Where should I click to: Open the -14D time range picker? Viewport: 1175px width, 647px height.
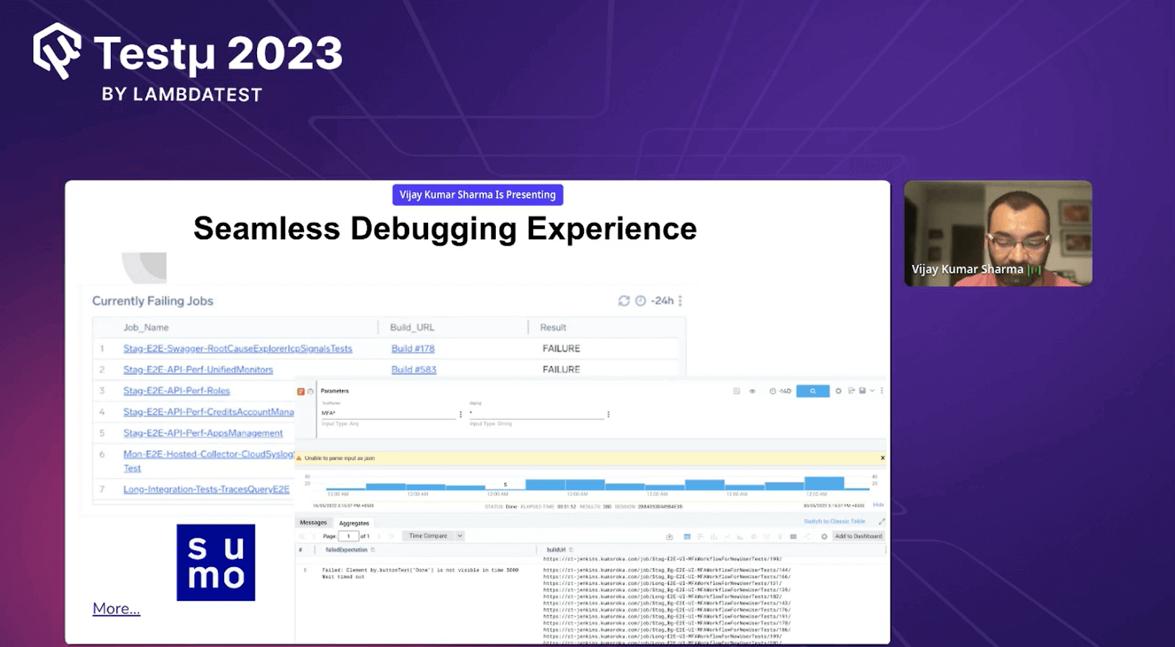point(780,391)
